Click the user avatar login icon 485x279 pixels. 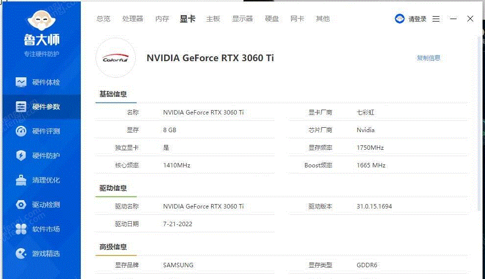tap(400, 19)
